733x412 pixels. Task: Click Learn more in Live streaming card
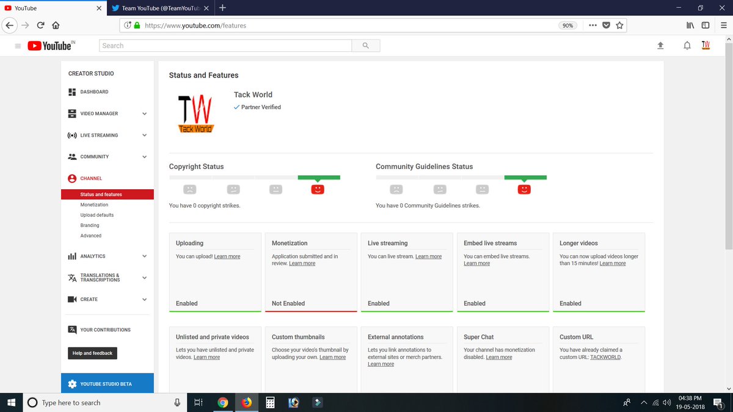[x=428, y=257]
